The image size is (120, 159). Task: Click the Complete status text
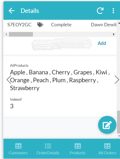click(x=61, y=25)
